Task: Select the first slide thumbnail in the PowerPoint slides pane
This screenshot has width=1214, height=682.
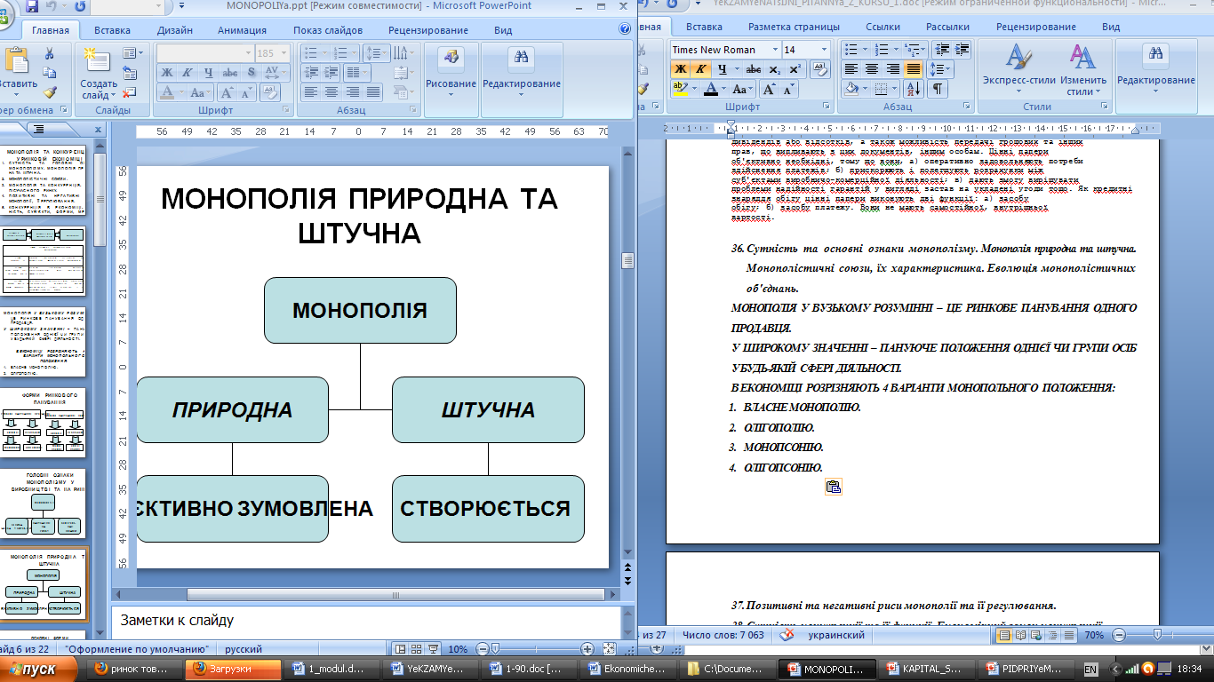Action: [x=44, y=180]
